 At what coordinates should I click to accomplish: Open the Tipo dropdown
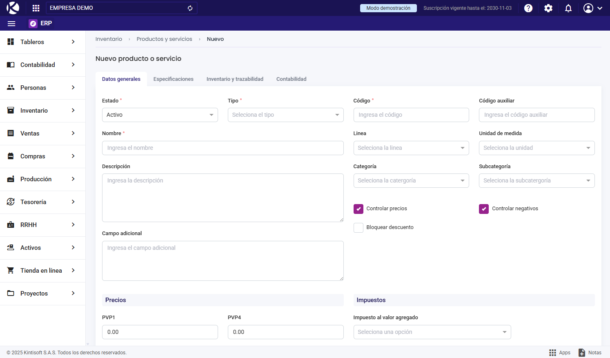click(285, 115)
